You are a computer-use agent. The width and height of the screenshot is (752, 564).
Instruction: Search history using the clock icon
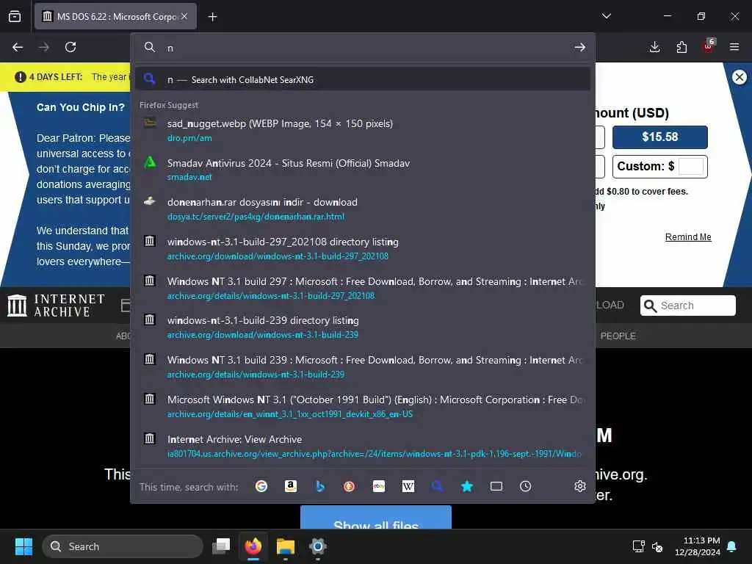(526, 486)
